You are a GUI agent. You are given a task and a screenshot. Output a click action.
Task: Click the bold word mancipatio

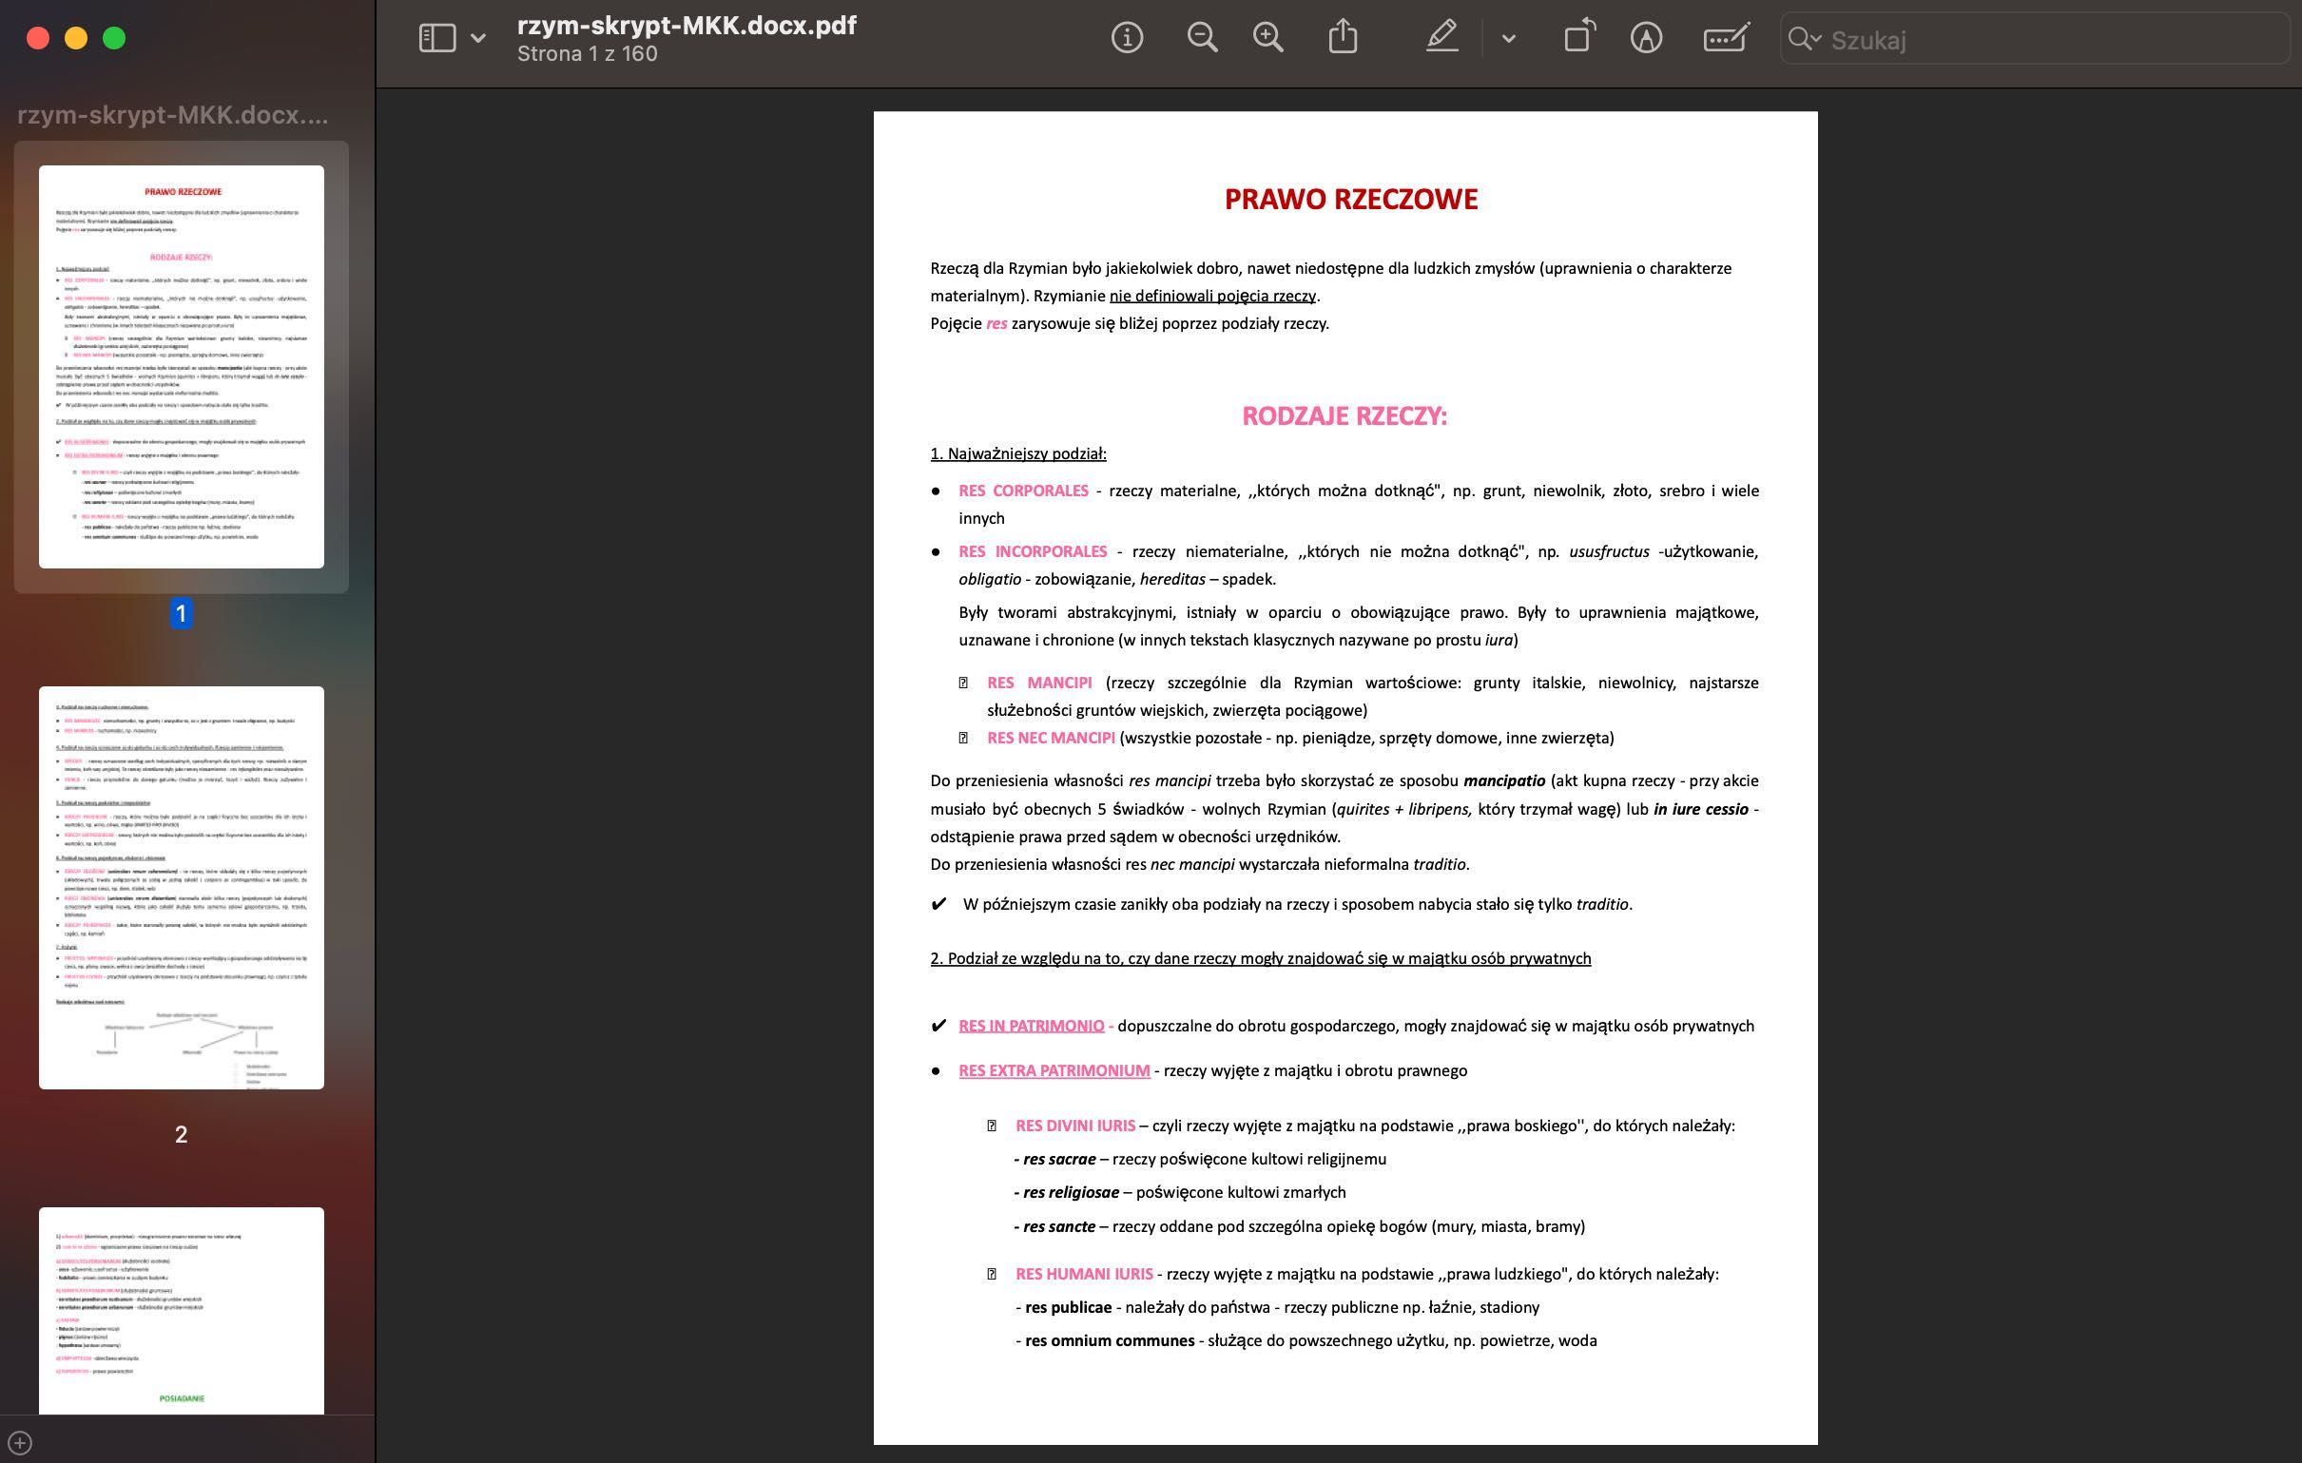click(1503, 781)
